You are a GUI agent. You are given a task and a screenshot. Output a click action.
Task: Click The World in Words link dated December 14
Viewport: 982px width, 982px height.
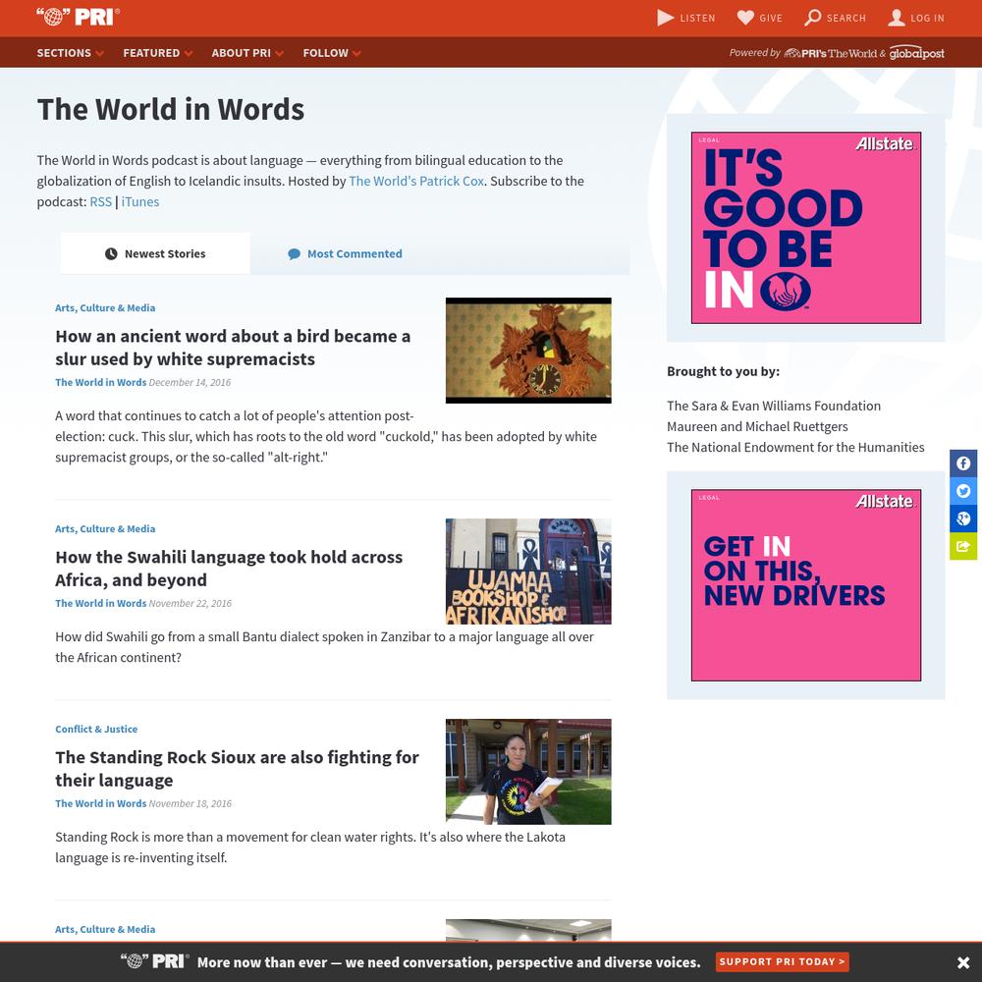coord(101,382)
